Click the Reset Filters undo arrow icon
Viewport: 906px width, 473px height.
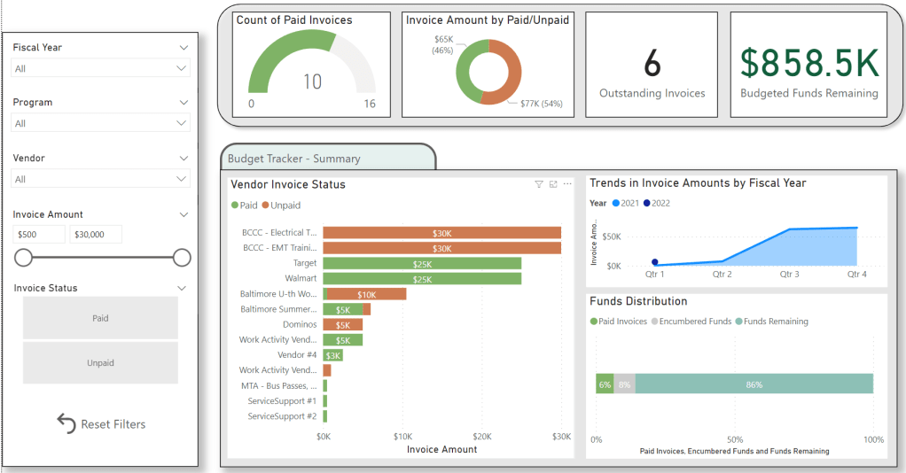click(x=66, y=423)
